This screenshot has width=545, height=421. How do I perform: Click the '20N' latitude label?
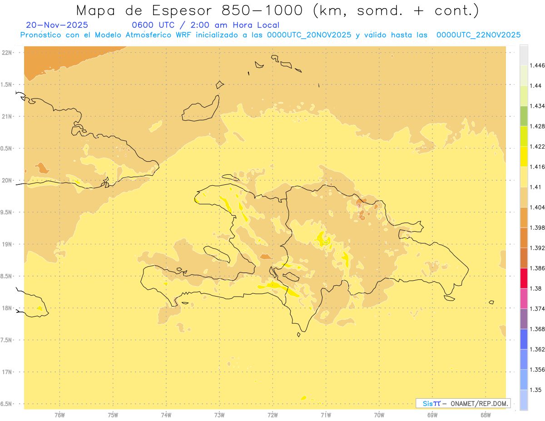pyautogui.click(x=7, y=180)
